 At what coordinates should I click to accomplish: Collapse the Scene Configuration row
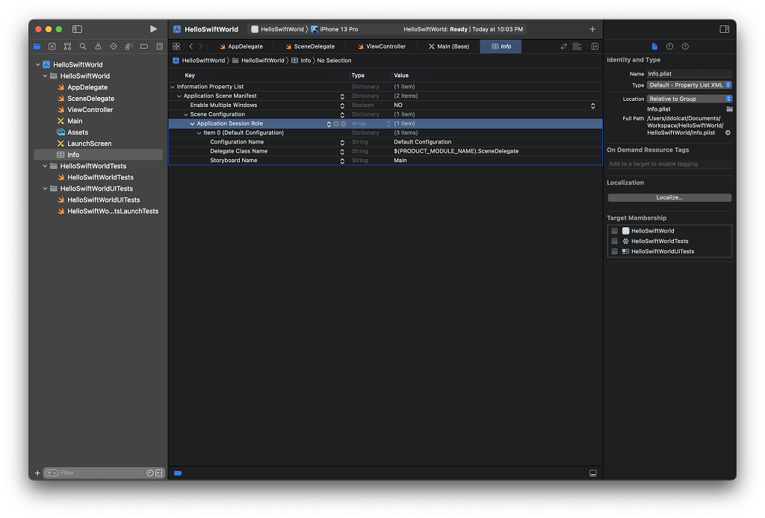pos(186,114)
